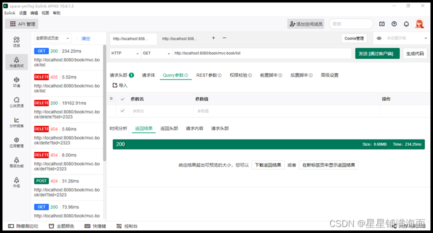Viewport: 433px width, 233px height.
Task: Click the 导入 import icon
Action: [x=115, y=85]
